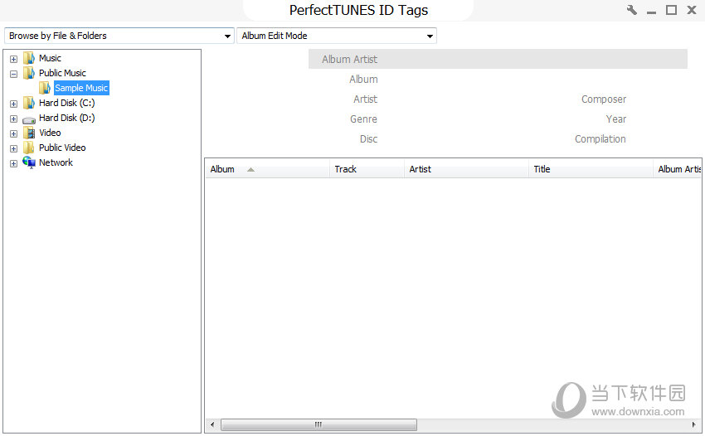
Task: Click the Hard Disk (D:) drive icon
Action: point(29,119)
